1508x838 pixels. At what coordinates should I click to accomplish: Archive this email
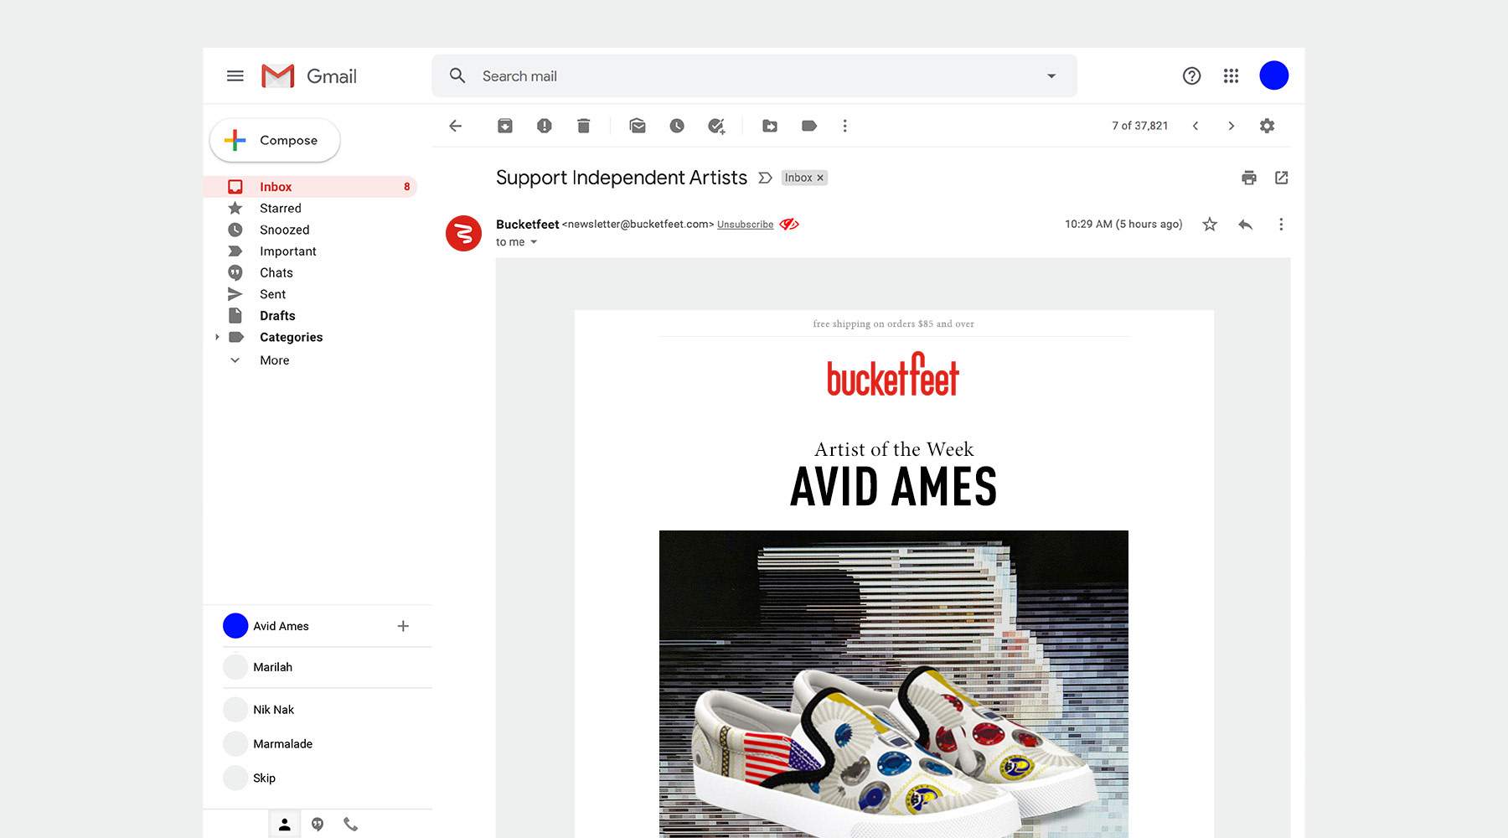pos(505,126)
